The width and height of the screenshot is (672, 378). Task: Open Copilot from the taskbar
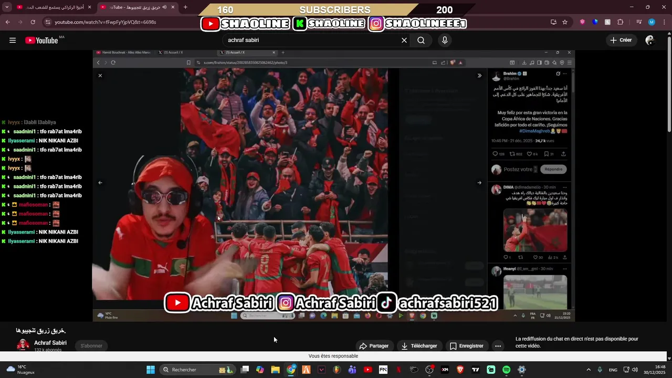pos(260,370)
